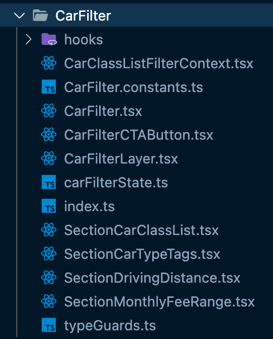The height and width of the screenshot is (339, 273).
Task: Select the hooks folder name
Action: (83, 40)
